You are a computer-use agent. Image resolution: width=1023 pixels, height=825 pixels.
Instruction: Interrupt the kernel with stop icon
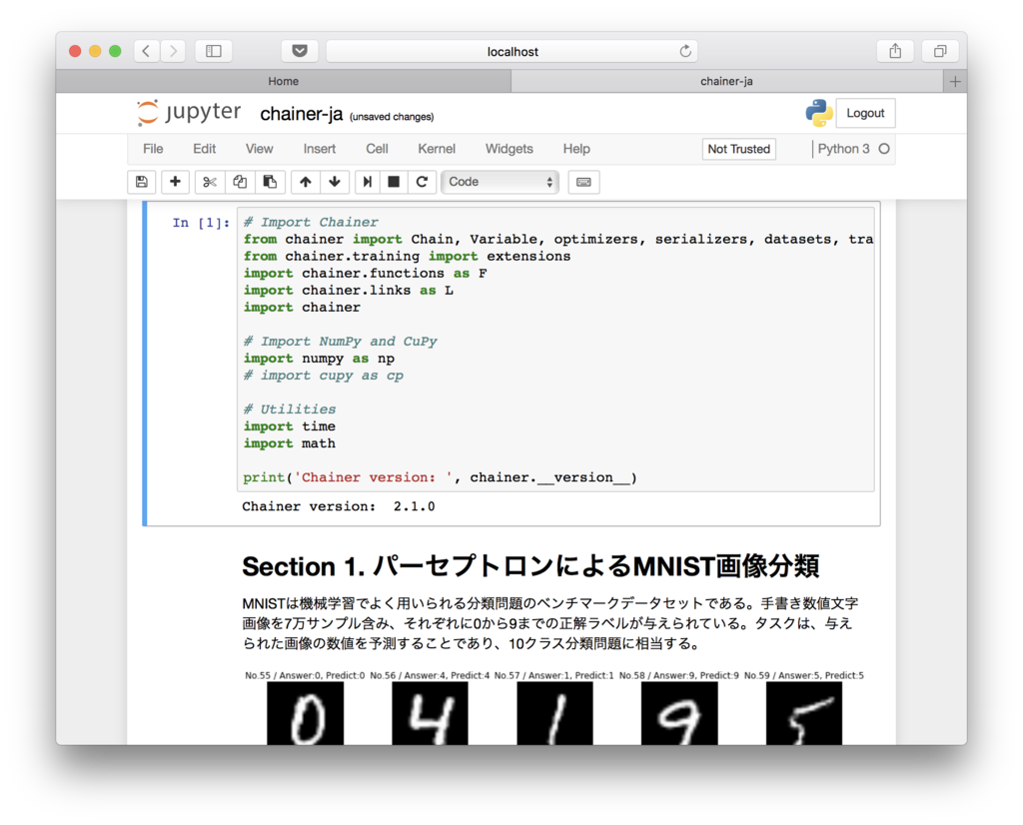click(392, 182)
